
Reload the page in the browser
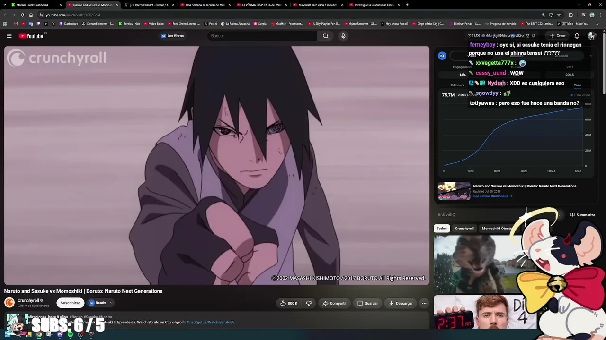click(22, 15)
